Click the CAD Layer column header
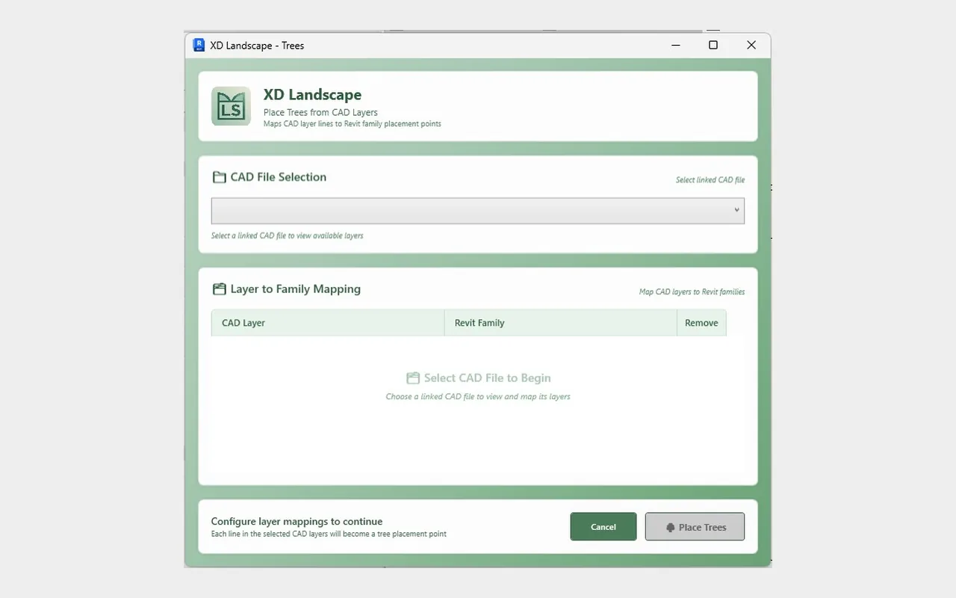Viewport: 956px width, 598px height. click(x=328, y=323)
